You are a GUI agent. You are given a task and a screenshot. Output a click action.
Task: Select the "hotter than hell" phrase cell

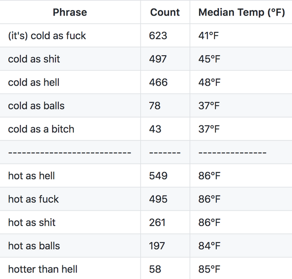[43, 269]
